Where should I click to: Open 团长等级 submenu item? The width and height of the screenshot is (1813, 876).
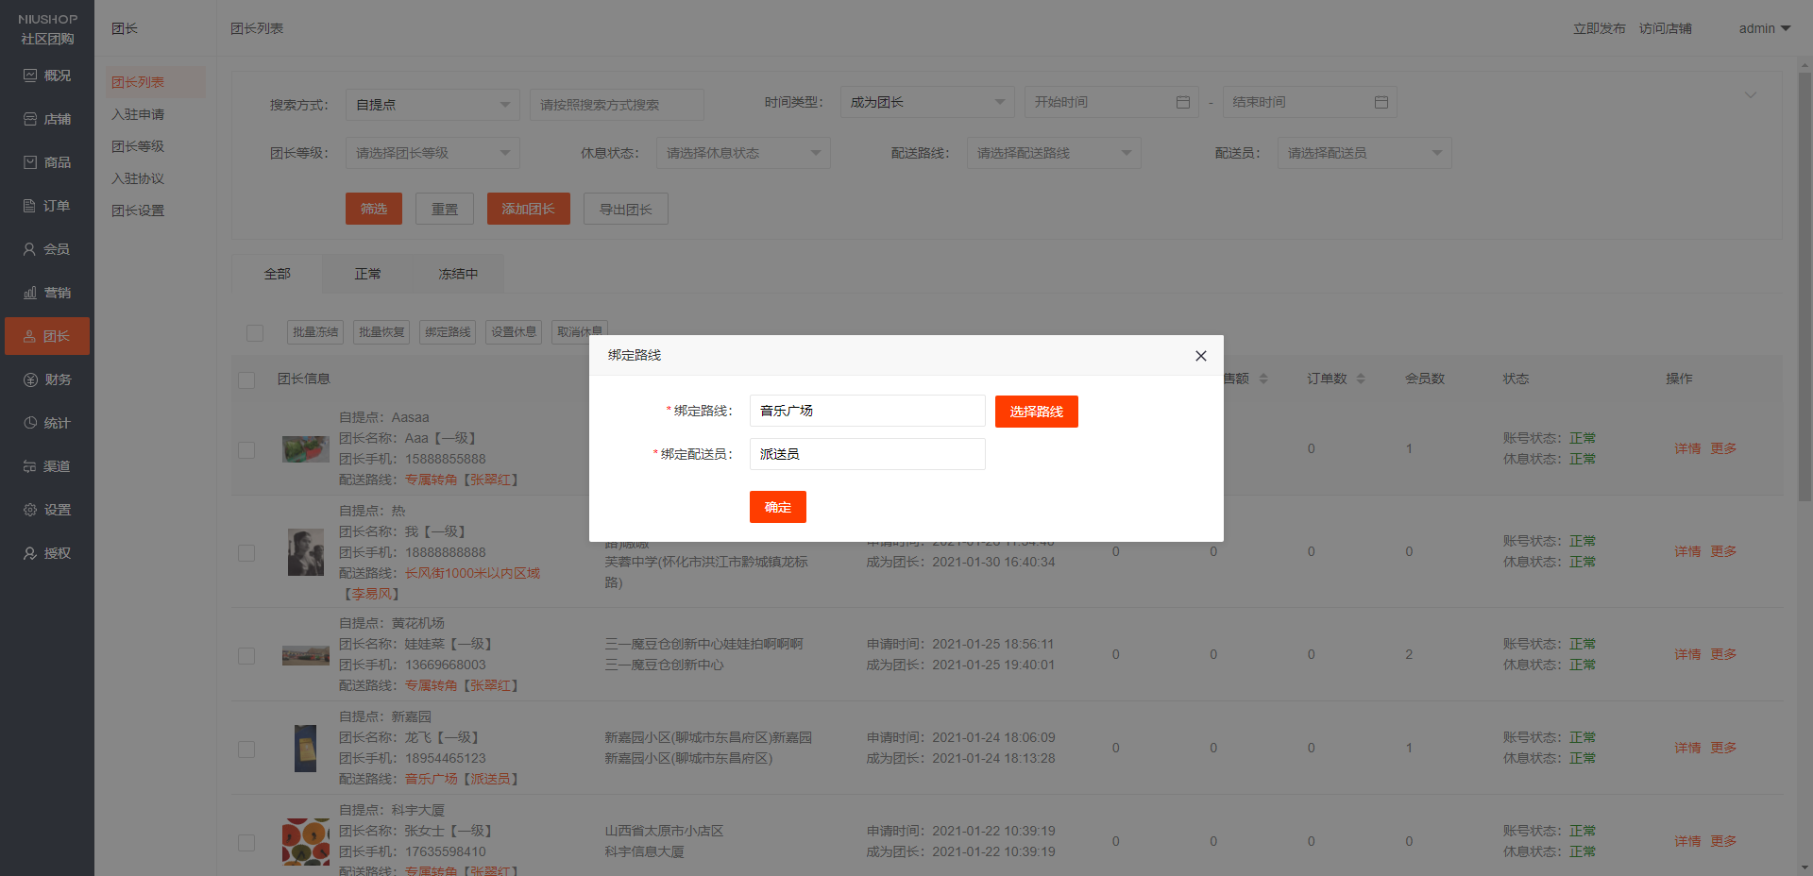click(x=138, y=146)
